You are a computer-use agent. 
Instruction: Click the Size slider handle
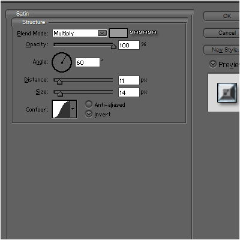tap(60, 94)
